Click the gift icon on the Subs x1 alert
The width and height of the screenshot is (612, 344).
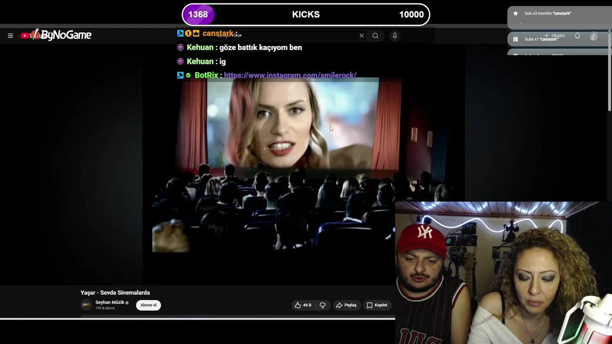(x=515, y=39)
